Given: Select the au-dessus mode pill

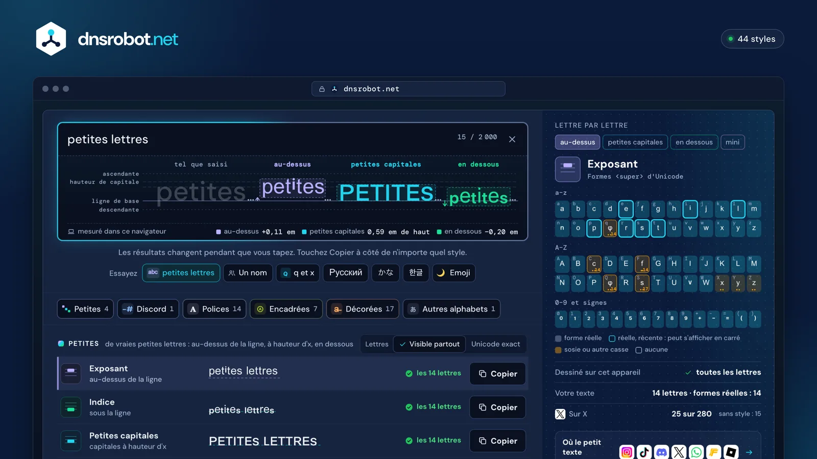Looking at the screenshot, I should tap(578, 142).
